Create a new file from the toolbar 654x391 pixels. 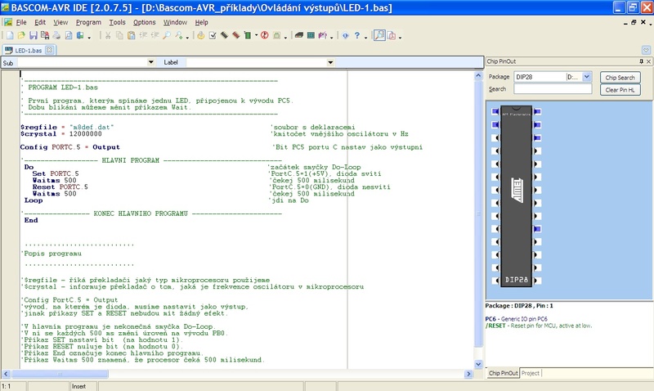[10, 35]
